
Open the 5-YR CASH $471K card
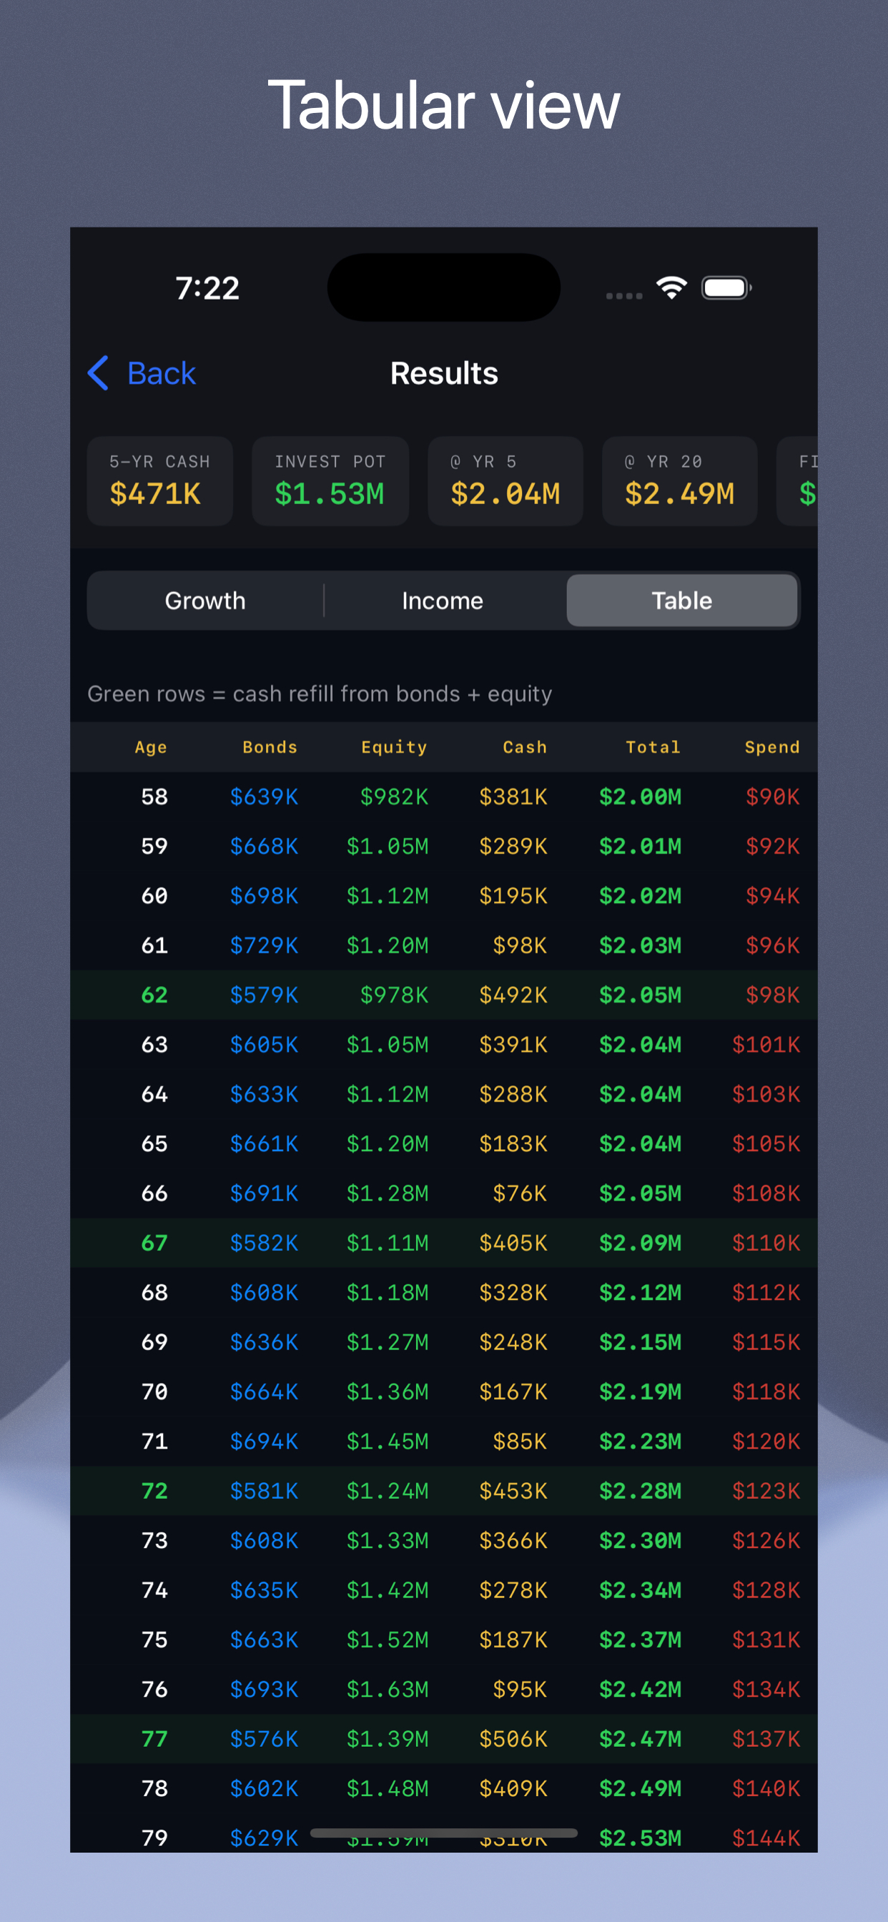(x=159, y=481)
